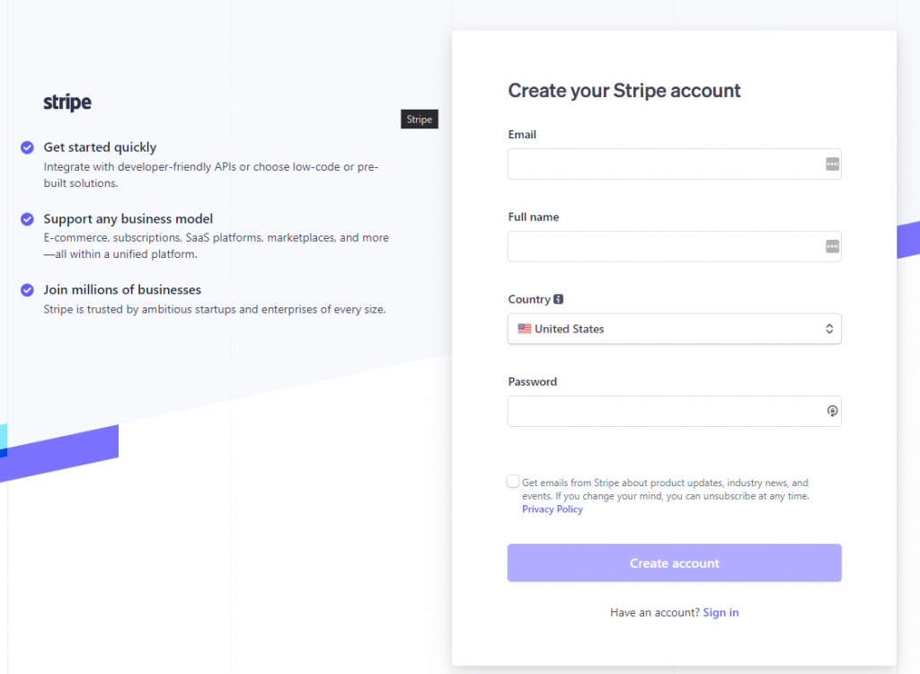Click the password manager icon in Email field

coord(832,164)
